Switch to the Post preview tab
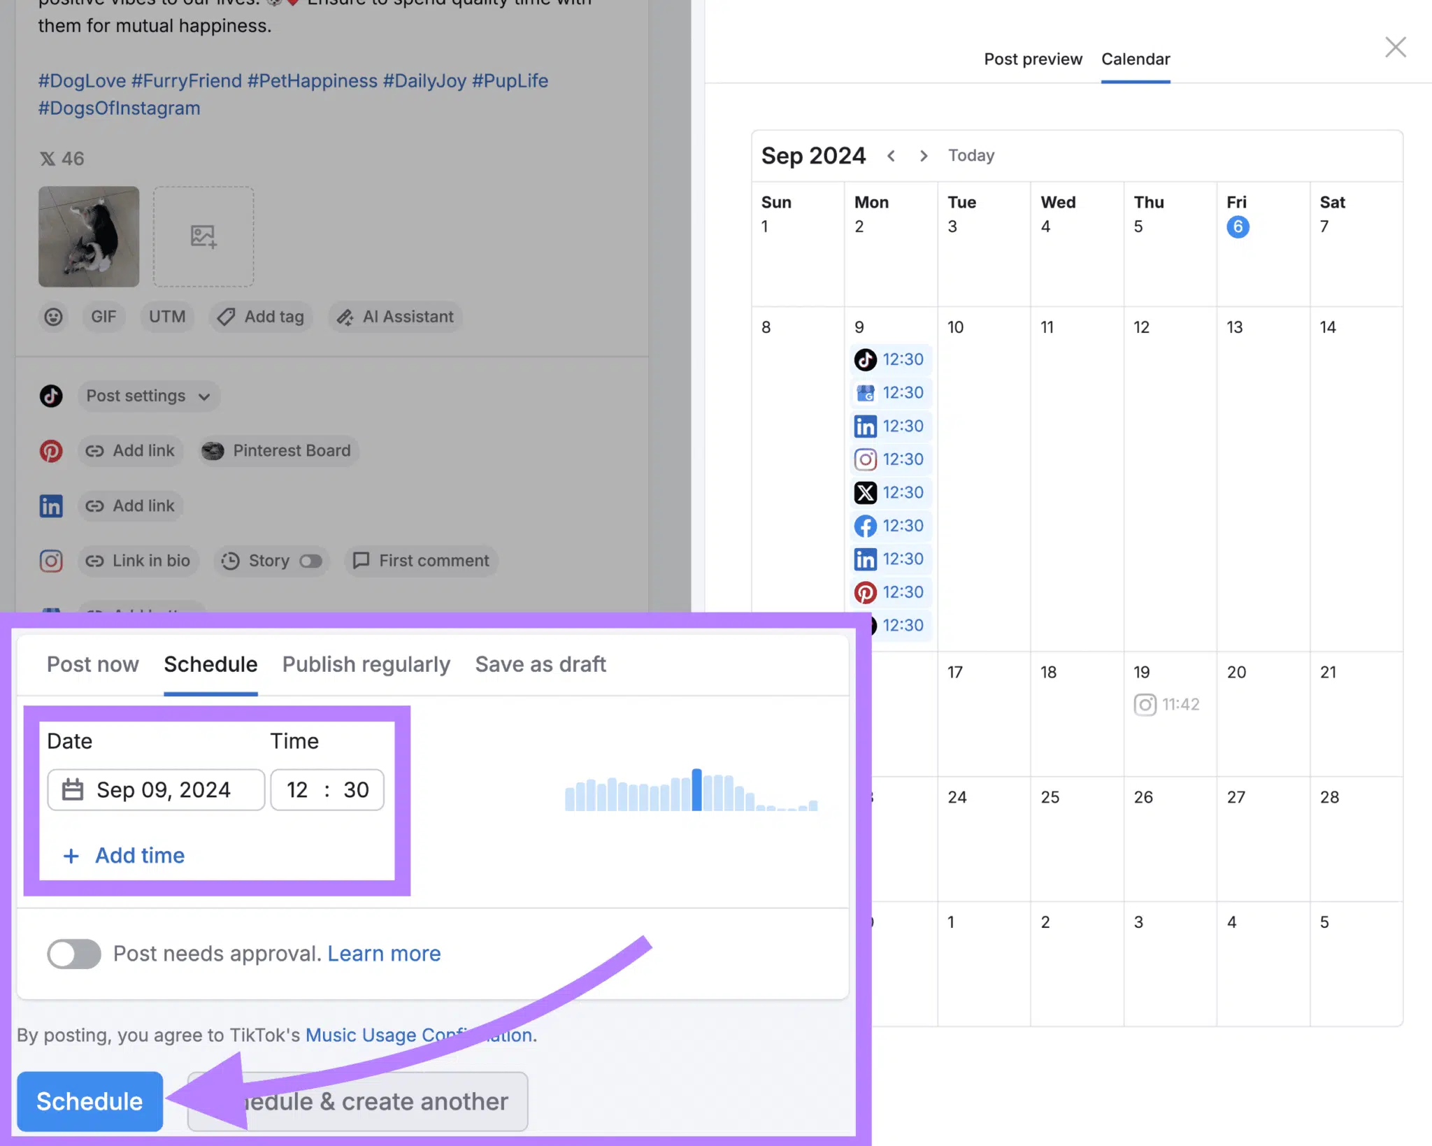Image resolution: width=1432 pixels, height=1146 pixels. click(1033, 59)
